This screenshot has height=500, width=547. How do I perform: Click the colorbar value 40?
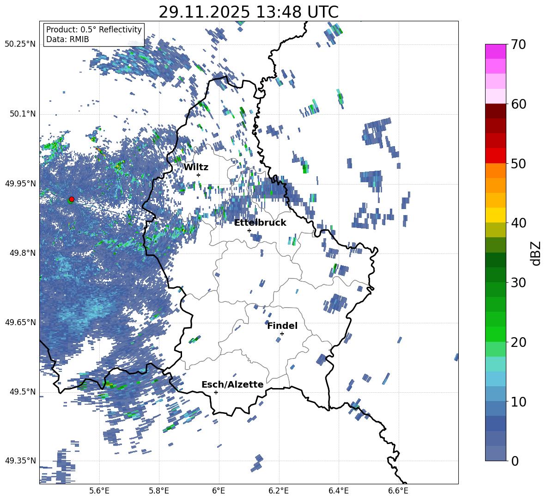point(518,223)
